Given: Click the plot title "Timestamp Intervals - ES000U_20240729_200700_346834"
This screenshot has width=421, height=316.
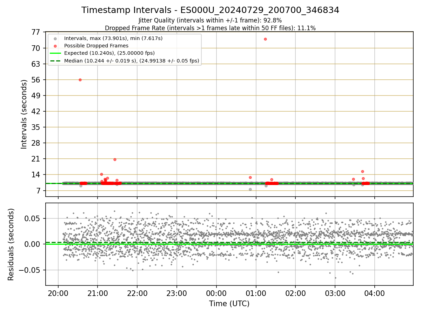Looking at the screenshot, I should pyautogui.click(x=210, y=10).
